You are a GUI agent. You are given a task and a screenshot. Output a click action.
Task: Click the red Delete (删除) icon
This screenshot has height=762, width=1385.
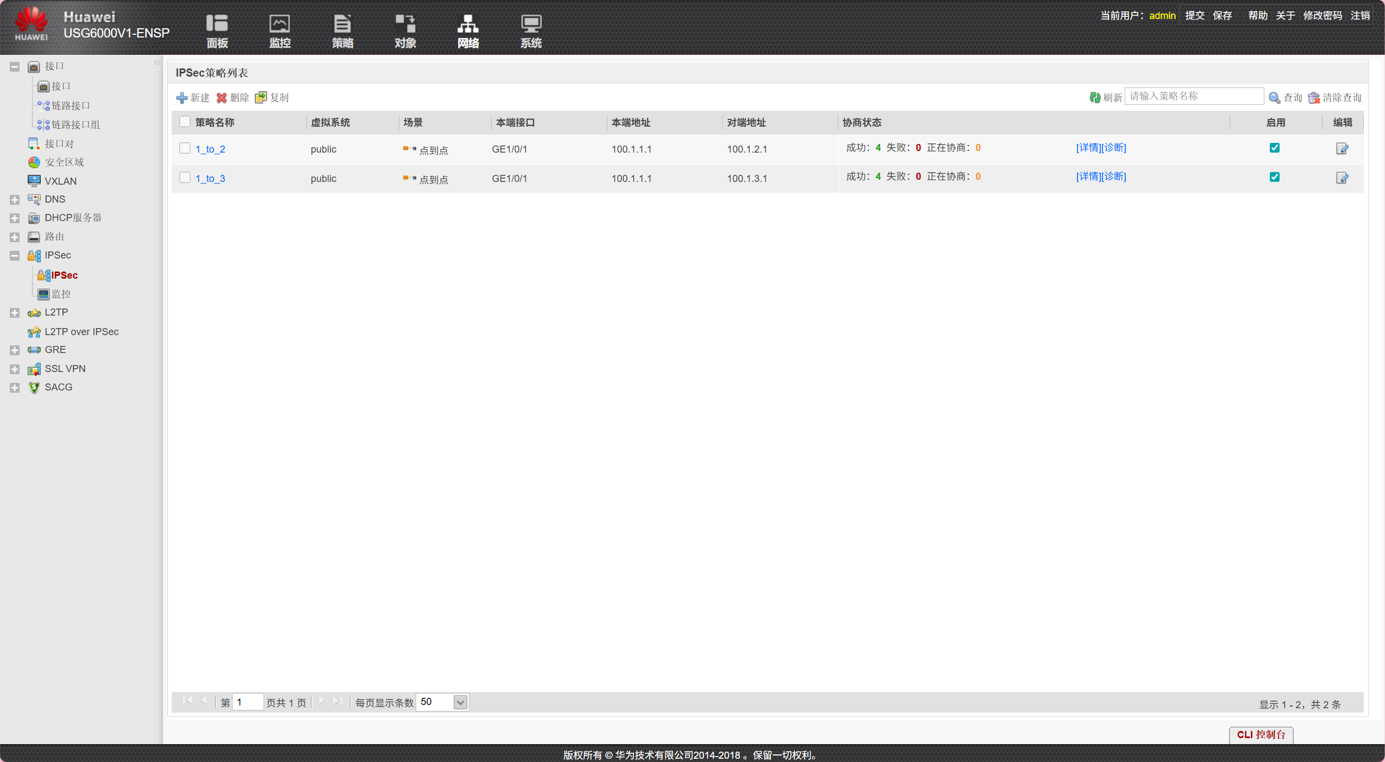[x=222, y=98]
